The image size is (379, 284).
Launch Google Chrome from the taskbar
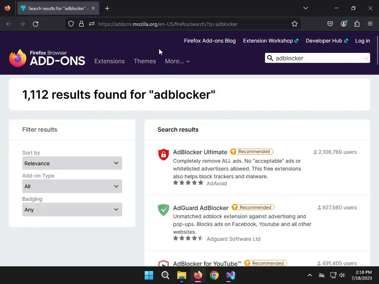pyautogui.click(x=214, y=275)
